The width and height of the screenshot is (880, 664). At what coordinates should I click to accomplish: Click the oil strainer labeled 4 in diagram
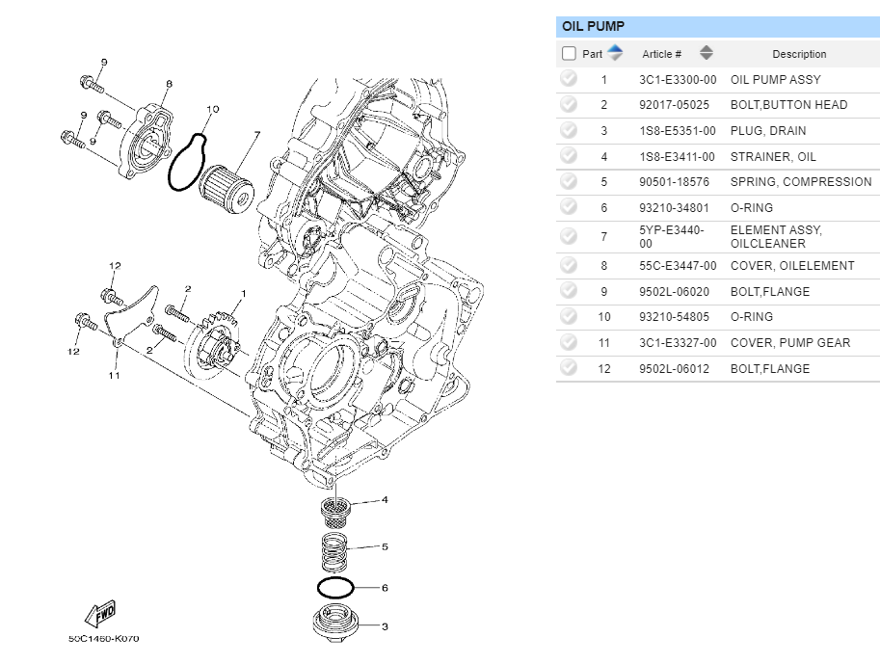tap(335, 512)
